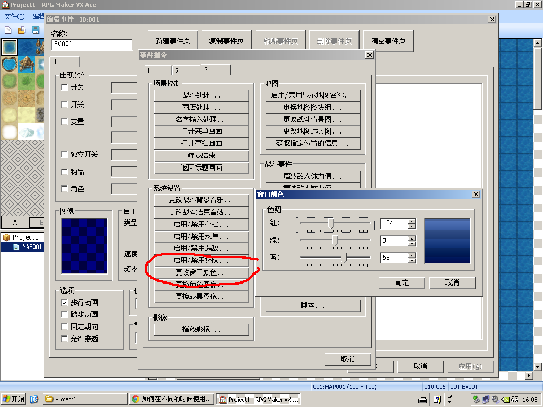This screenshot has width=543, height=407.
Task: Open the Project1 folder taskbar item
Action: [85, 399]
